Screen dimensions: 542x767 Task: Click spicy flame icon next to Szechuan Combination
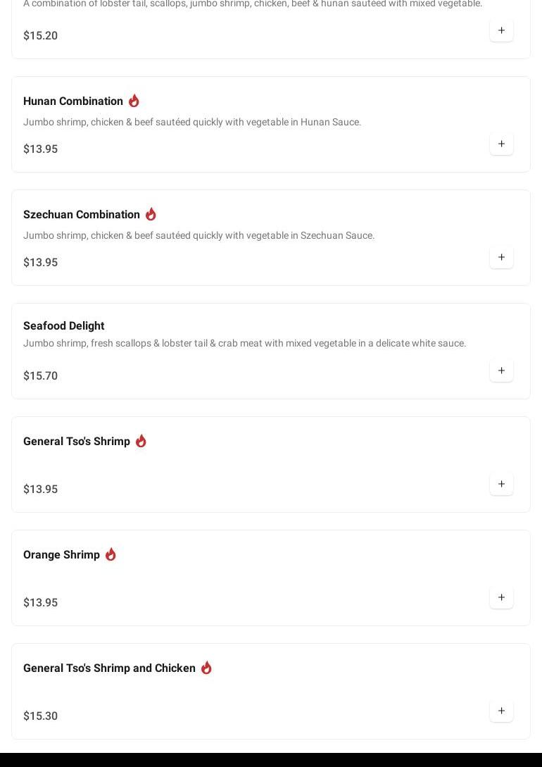[151, 214]
